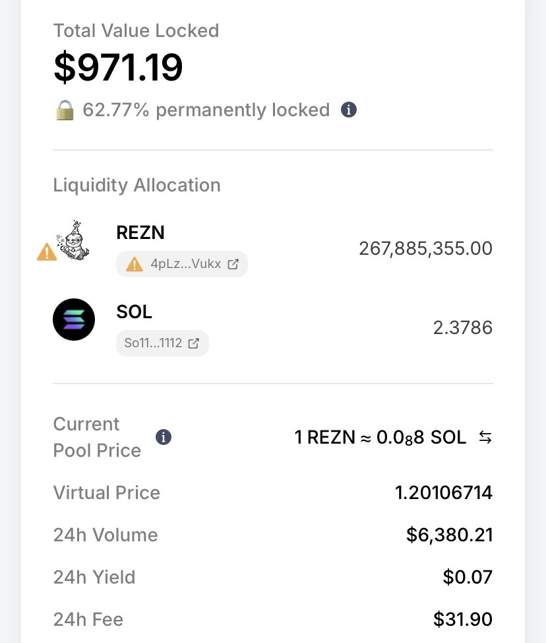Click the 24h Volume value $6,380.21

pyautogui.click(x=449, y=535)
